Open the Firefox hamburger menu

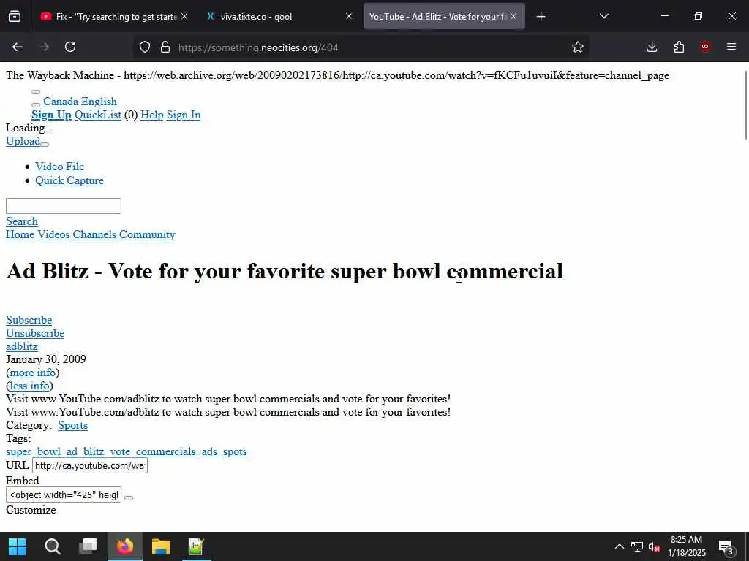click(731, 47)
